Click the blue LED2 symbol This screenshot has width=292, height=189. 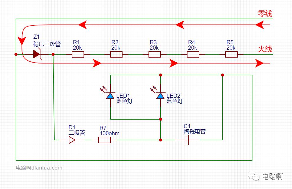pos(161,95)
